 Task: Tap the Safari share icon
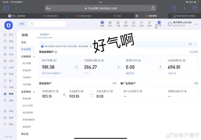point(174,8)
